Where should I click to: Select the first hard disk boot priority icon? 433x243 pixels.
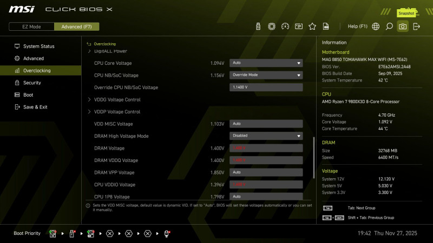pyautogui.click(x=53, y=234)
